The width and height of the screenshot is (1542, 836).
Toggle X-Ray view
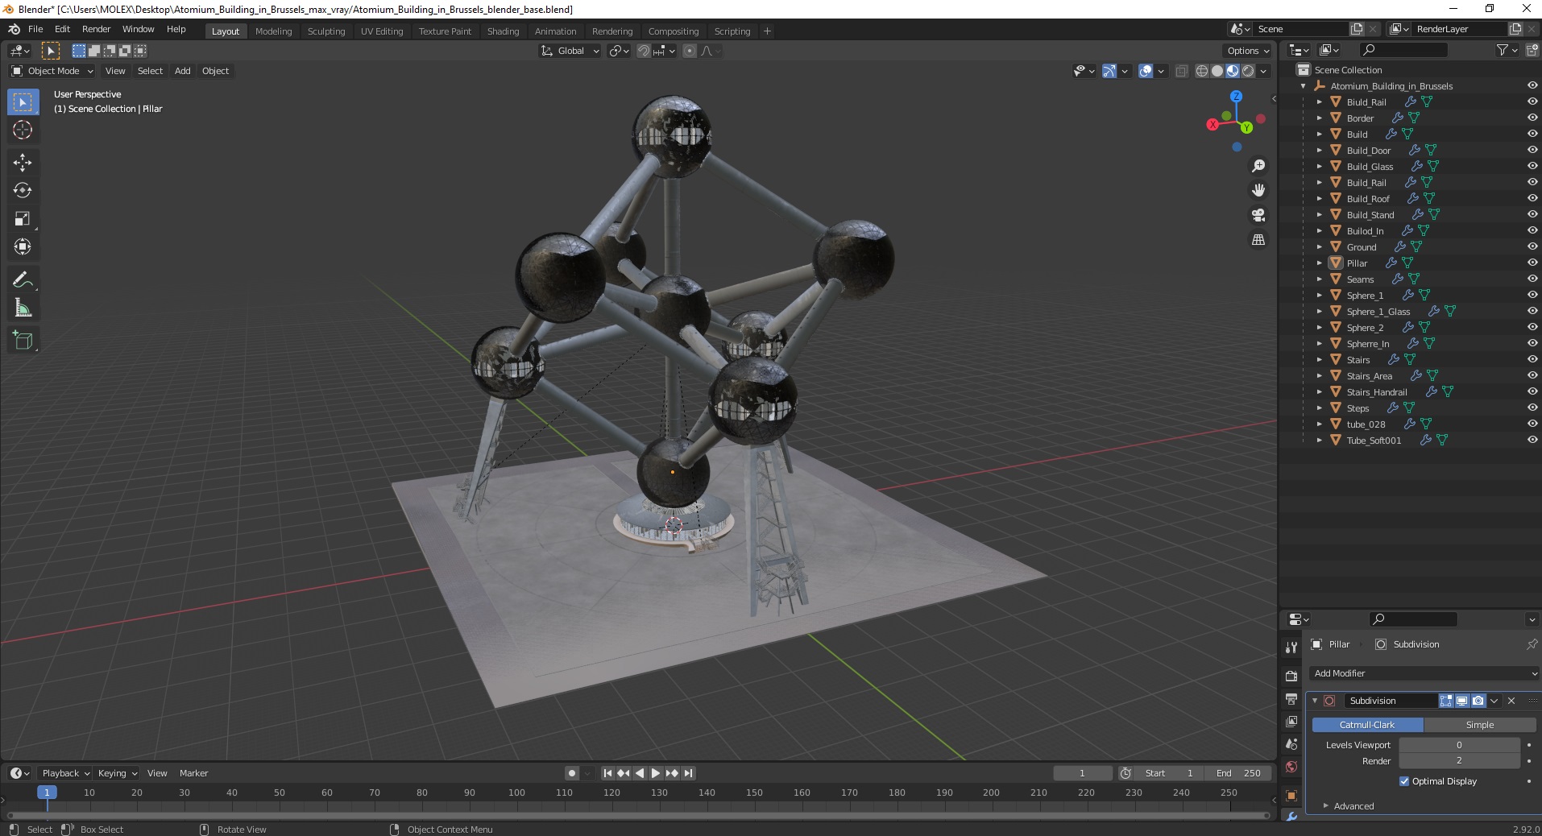point(1181,71)
